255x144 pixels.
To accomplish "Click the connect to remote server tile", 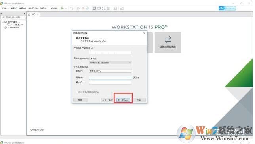I will tap(167, 43).
